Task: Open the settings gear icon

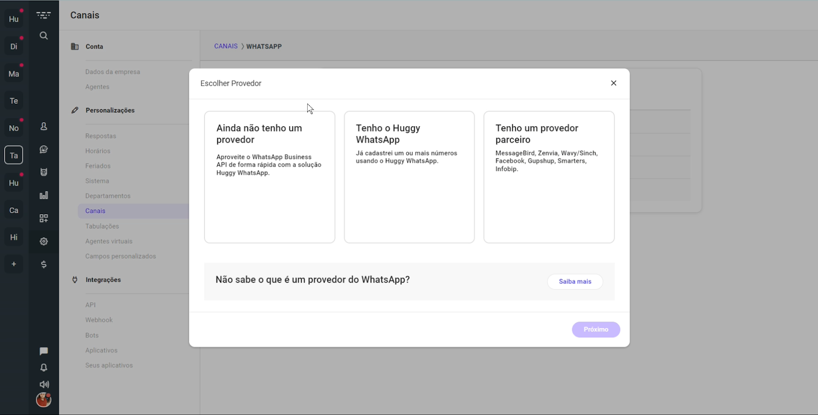Action: pyautogui.click(x=44, y=241)
